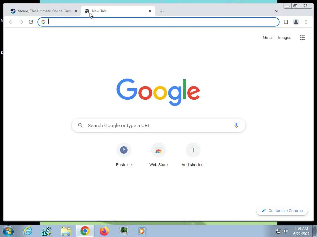Open the Chrome three-dot menu

306,22
